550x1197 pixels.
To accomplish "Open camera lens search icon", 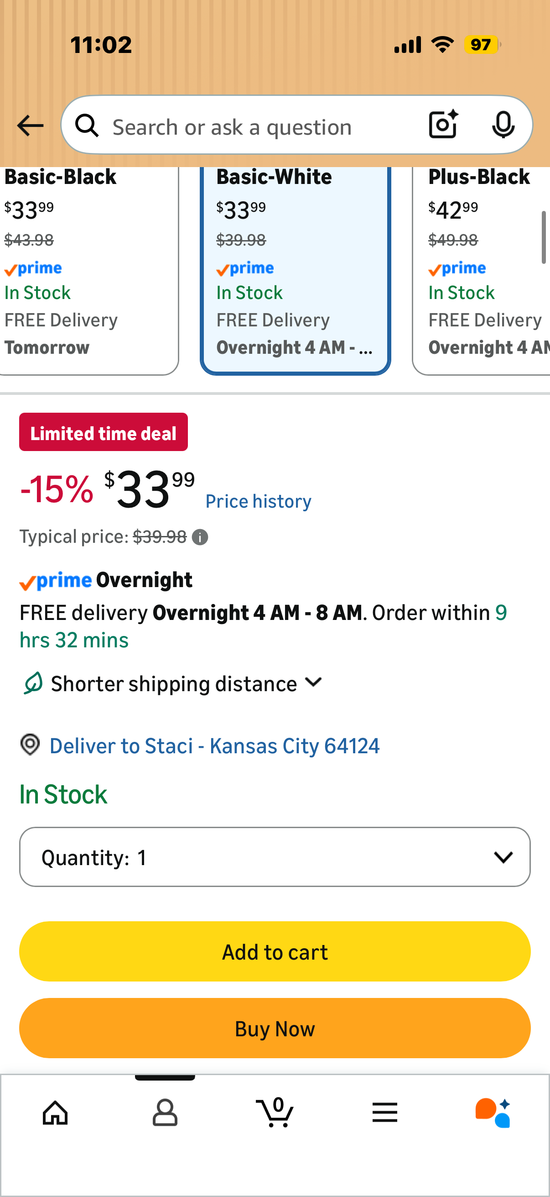I will [443, 125].
